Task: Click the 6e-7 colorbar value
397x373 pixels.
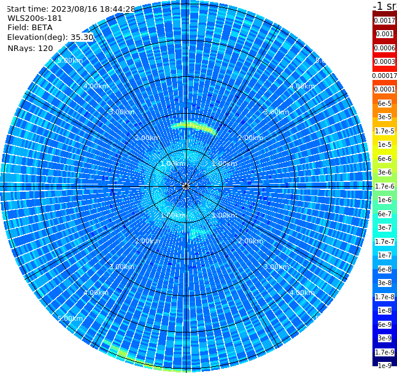Action: pyautogui.click(x=385, y=214)
